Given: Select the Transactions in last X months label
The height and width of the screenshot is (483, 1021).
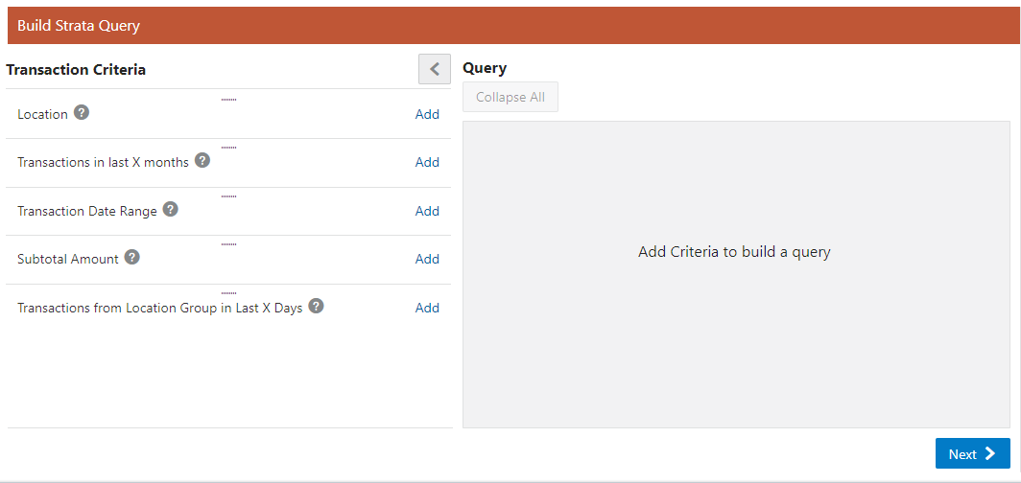Looking at the screenshot, I should (103, 162).
